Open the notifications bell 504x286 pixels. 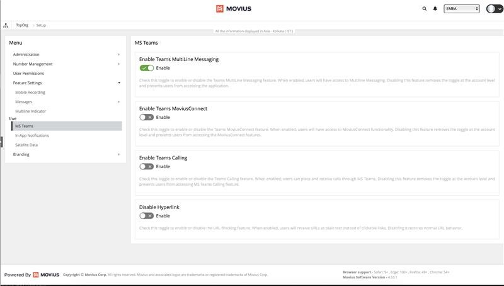point(435,9)
